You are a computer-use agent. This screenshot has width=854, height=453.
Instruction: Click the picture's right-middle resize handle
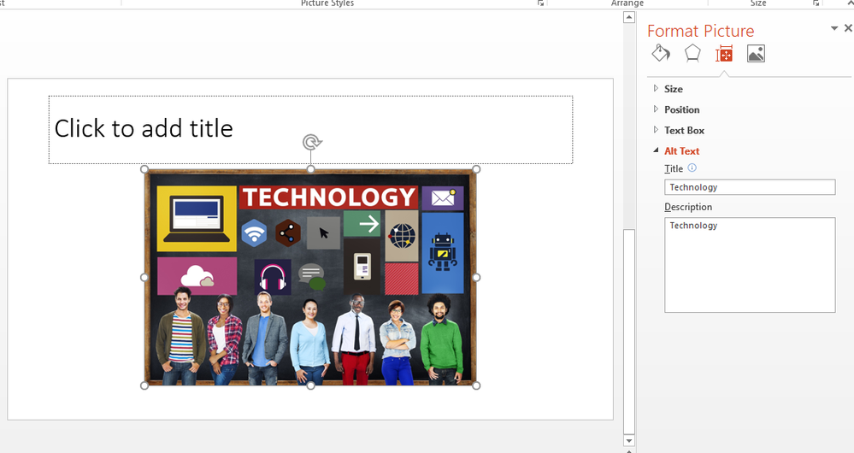point(476,278)
